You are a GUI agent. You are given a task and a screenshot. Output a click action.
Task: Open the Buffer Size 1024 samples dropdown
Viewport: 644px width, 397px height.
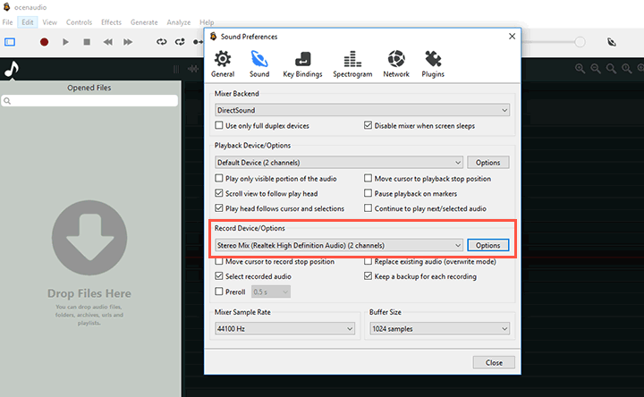pos(439,328)
